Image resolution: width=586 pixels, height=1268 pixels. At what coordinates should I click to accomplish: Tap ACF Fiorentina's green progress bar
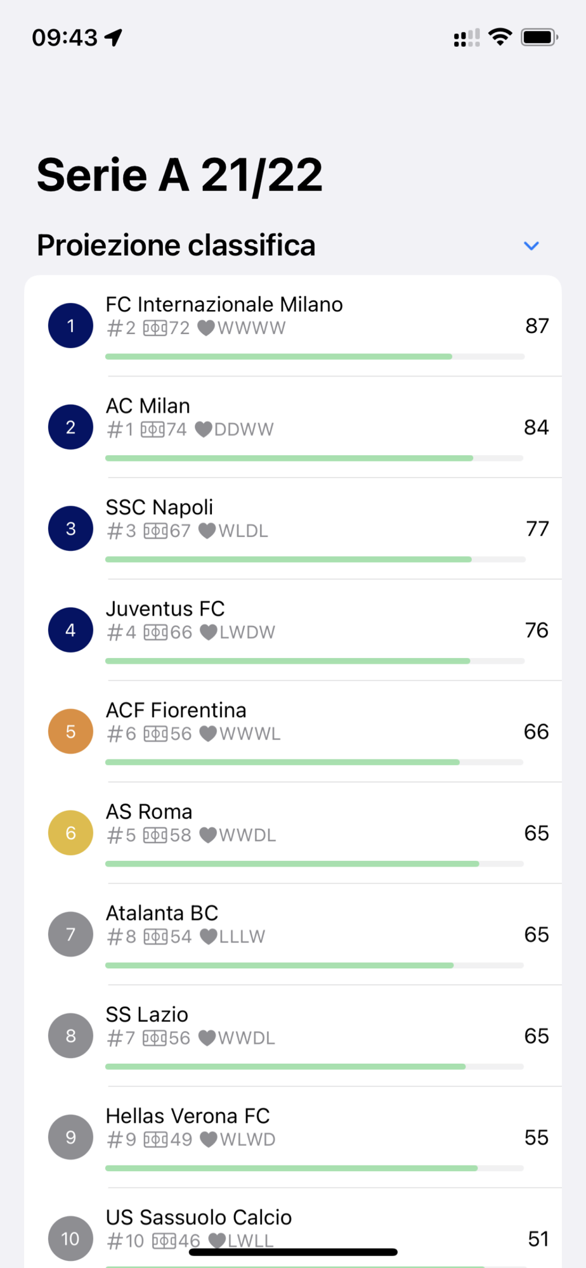314,762
